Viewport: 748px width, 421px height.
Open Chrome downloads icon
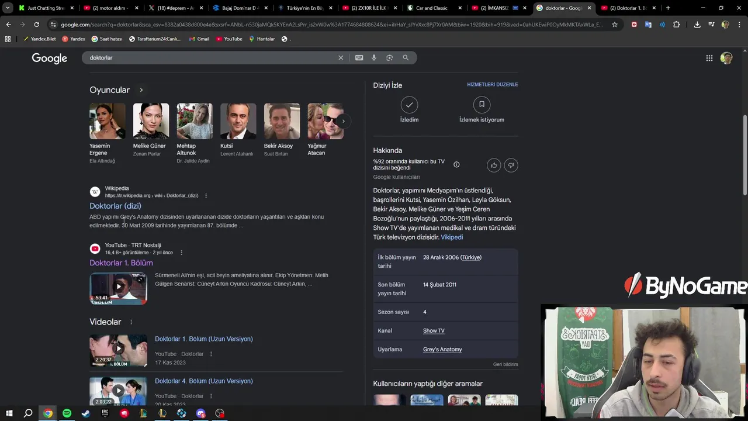697,25
